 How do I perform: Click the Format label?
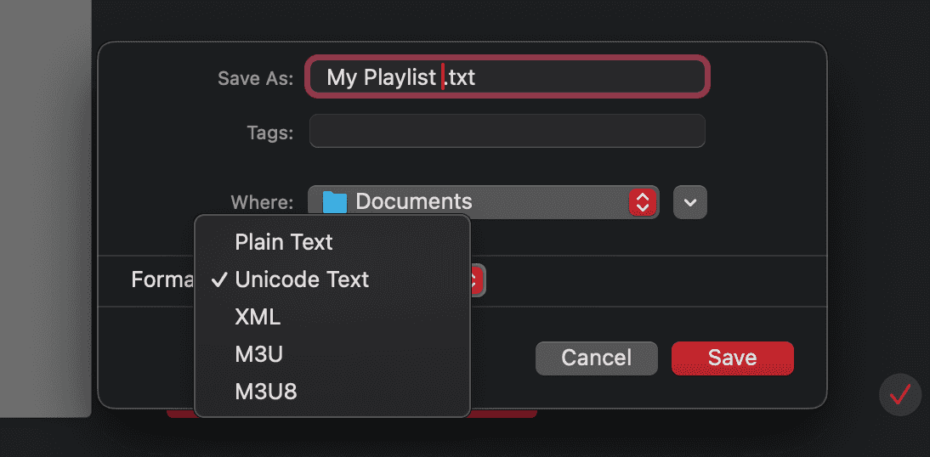coord(162,279)
